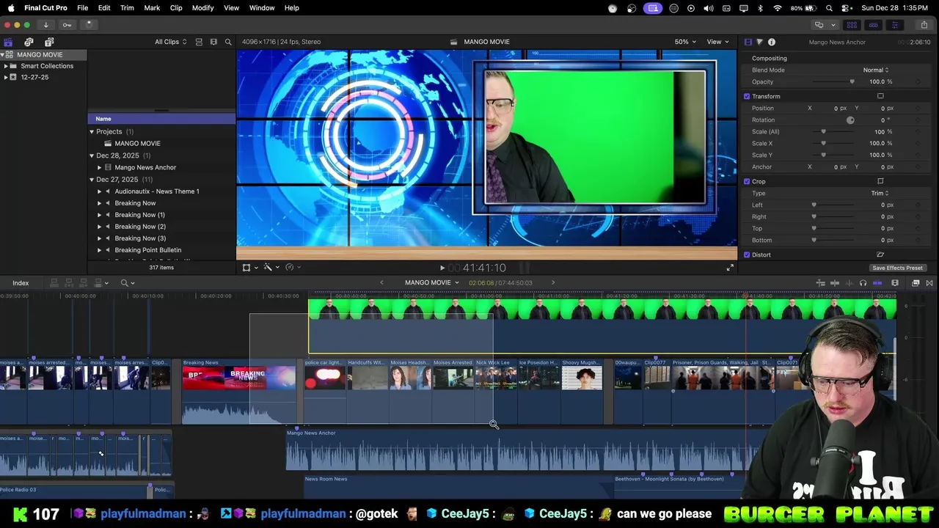Toggle the Transform checkbox

[x=747, y=96]
